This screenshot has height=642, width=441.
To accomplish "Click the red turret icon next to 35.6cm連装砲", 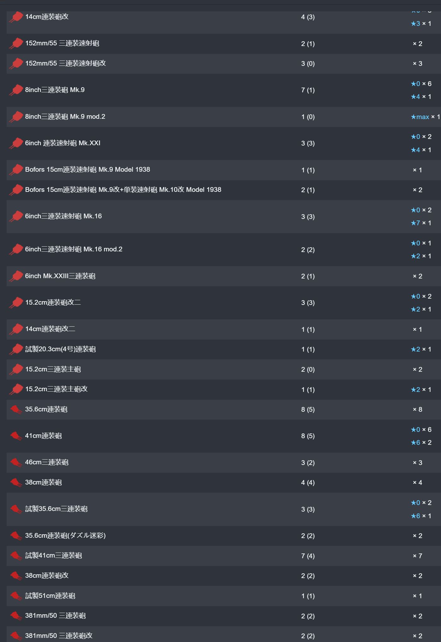I will [16, 410].
